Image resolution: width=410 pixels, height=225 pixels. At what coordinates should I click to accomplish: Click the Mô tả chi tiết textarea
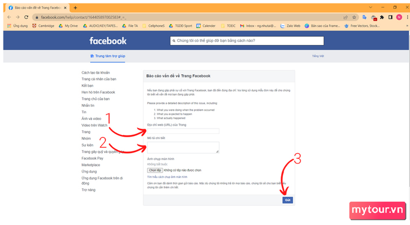(x=183, y=147)
